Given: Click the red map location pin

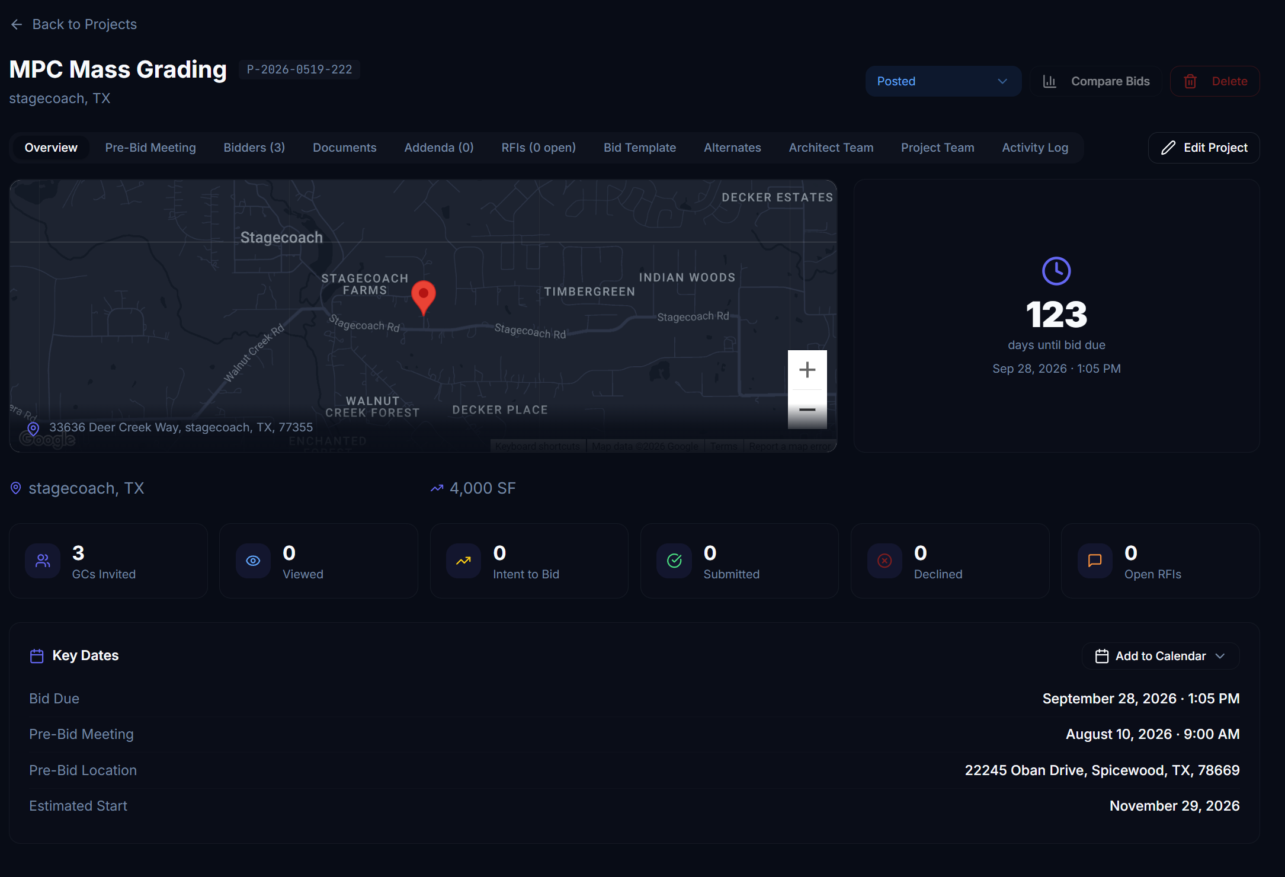Looking at the screenshot, I should tap(424, 298).
